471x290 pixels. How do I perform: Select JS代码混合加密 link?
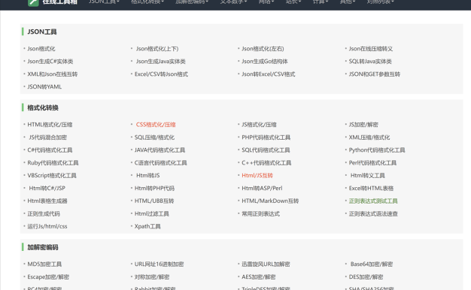47,137
